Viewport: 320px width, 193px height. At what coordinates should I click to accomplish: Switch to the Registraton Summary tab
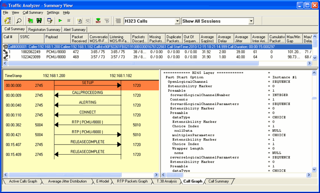tap(44, 30)
